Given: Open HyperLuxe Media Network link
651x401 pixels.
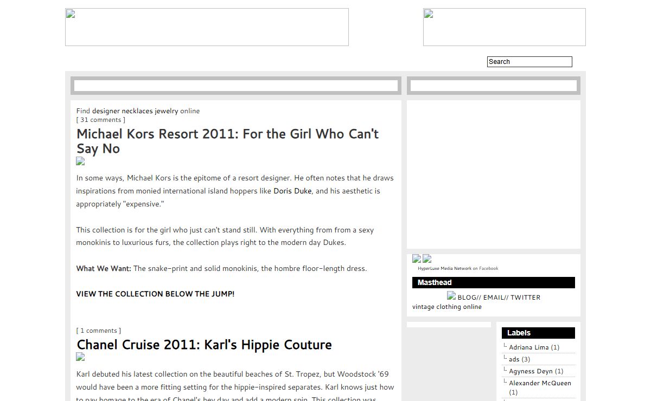Looking at the screenshot, I should click(445, 269).
